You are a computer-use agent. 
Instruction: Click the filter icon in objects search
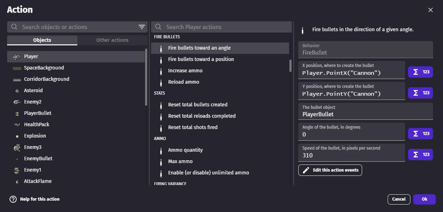coord(142,27)
